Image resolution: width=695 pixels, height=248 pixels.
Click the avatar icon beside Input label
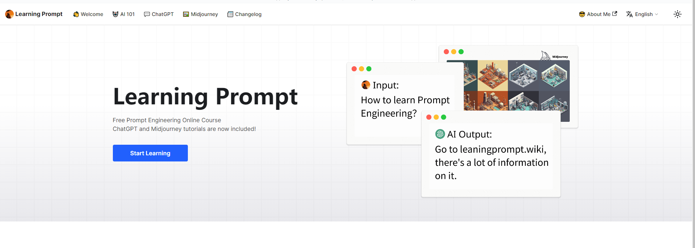point(366,85)
